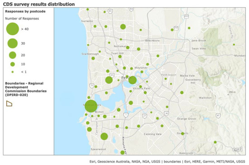Image resolution: width=249 pixels, height=165 pixels.
Task: Click the boundary polygon legend symbol
Action: click(x=9, y=104)
